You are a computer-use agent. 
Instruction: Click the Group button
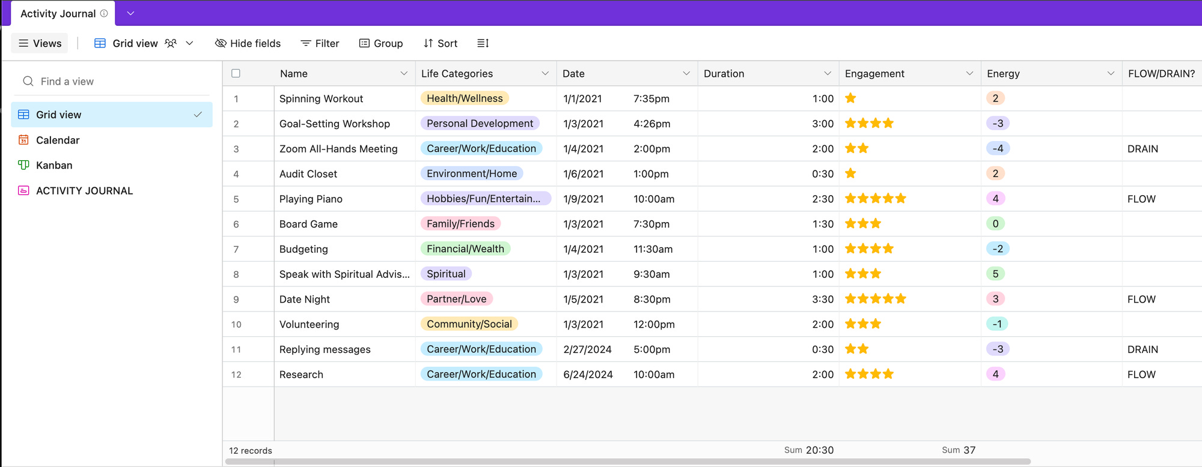pyautogui.click(x=381, y=43)
